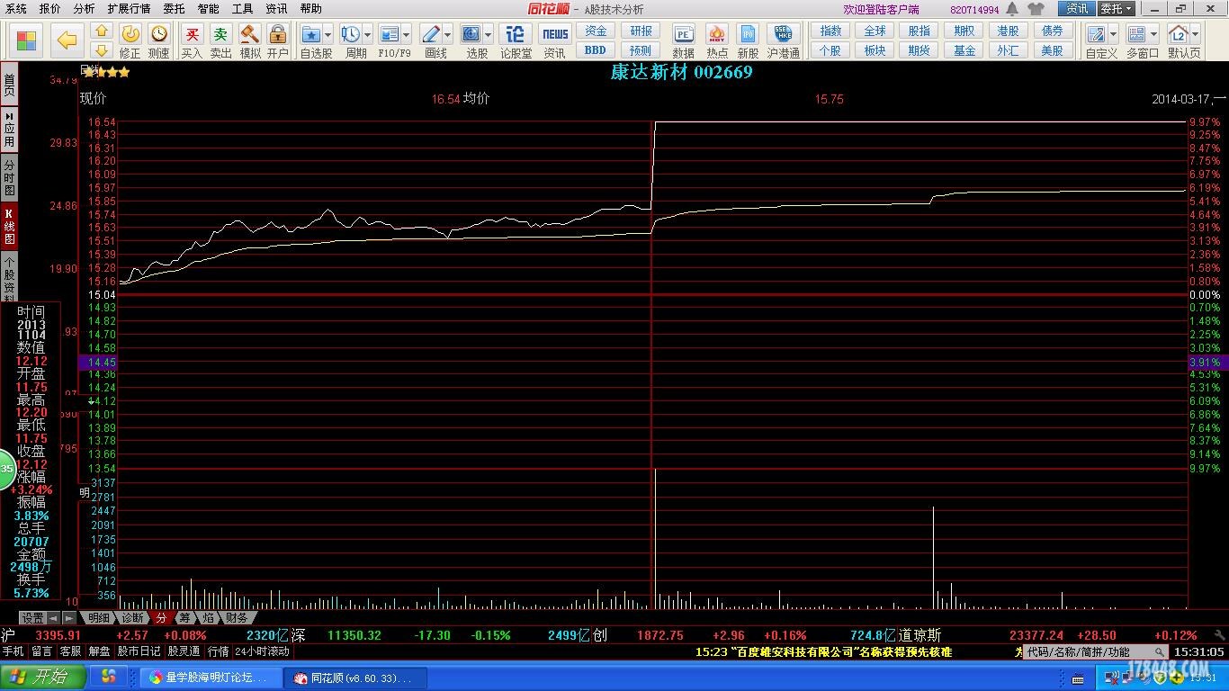Select the 画线 pencil drawing tool

(430, 34)
